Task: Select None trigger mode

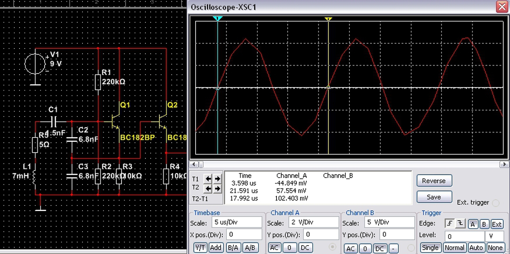Action: pyautogui.click(x=495, y=248)
